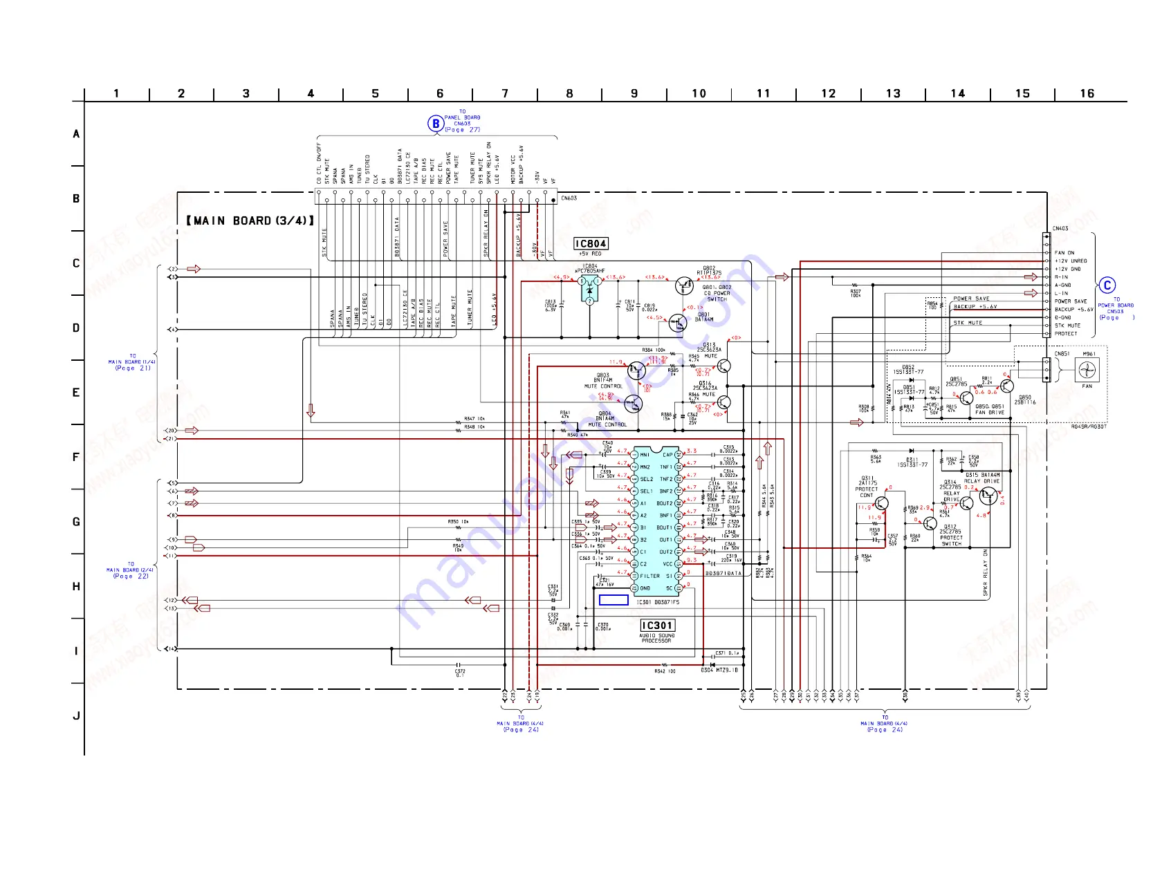Click the CN851 fan connector symbol
1162x873 pixels.
point(1046,370)
